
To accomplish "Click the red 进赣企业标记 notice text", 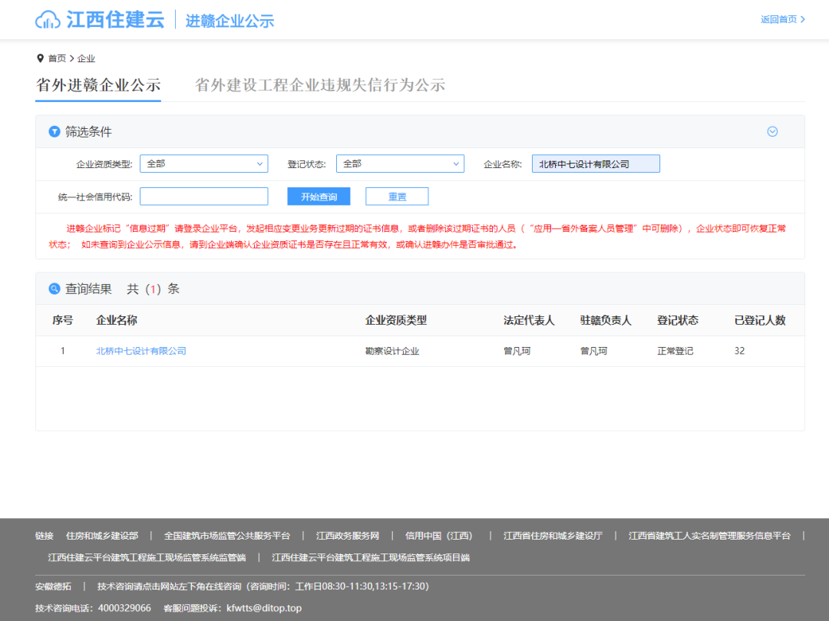I will [418, 236].
